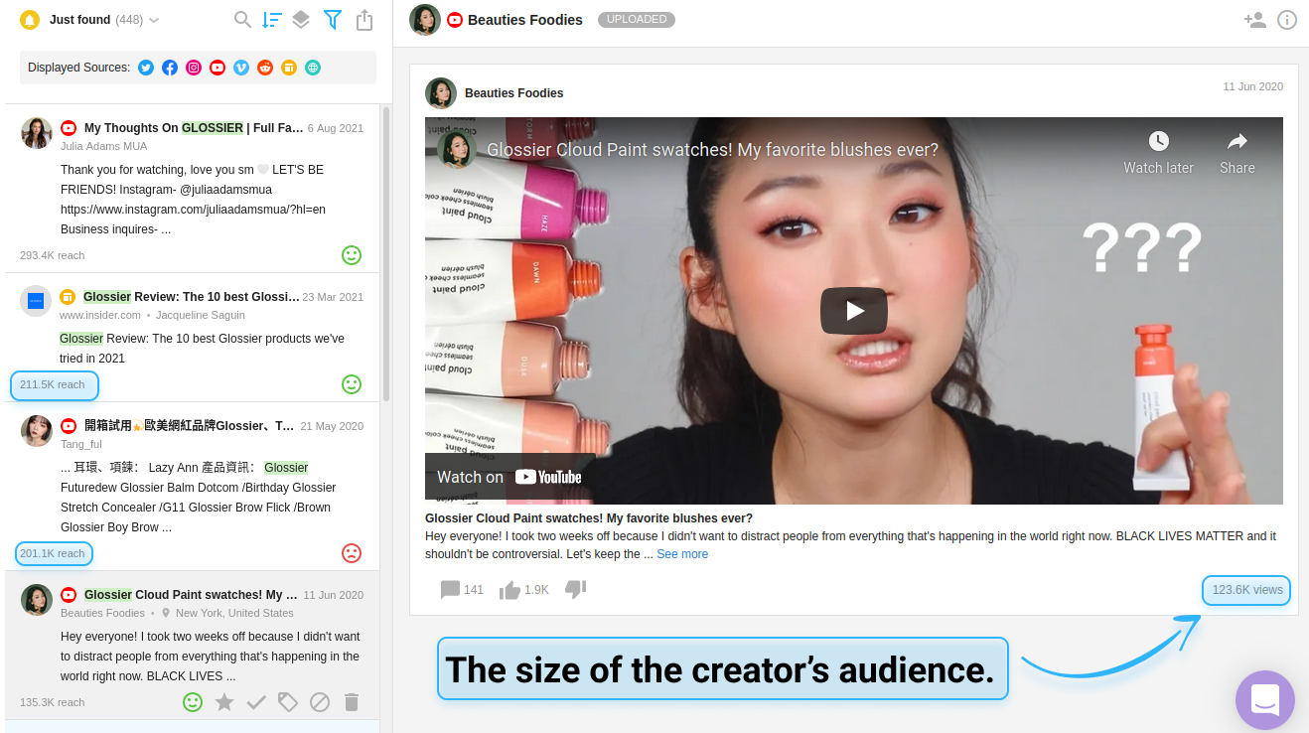The height and width of the screenshot is (733, 1309).
Task: Click sentiment smiley on Julia Adams mention
Action: click(x=352, y=255)
